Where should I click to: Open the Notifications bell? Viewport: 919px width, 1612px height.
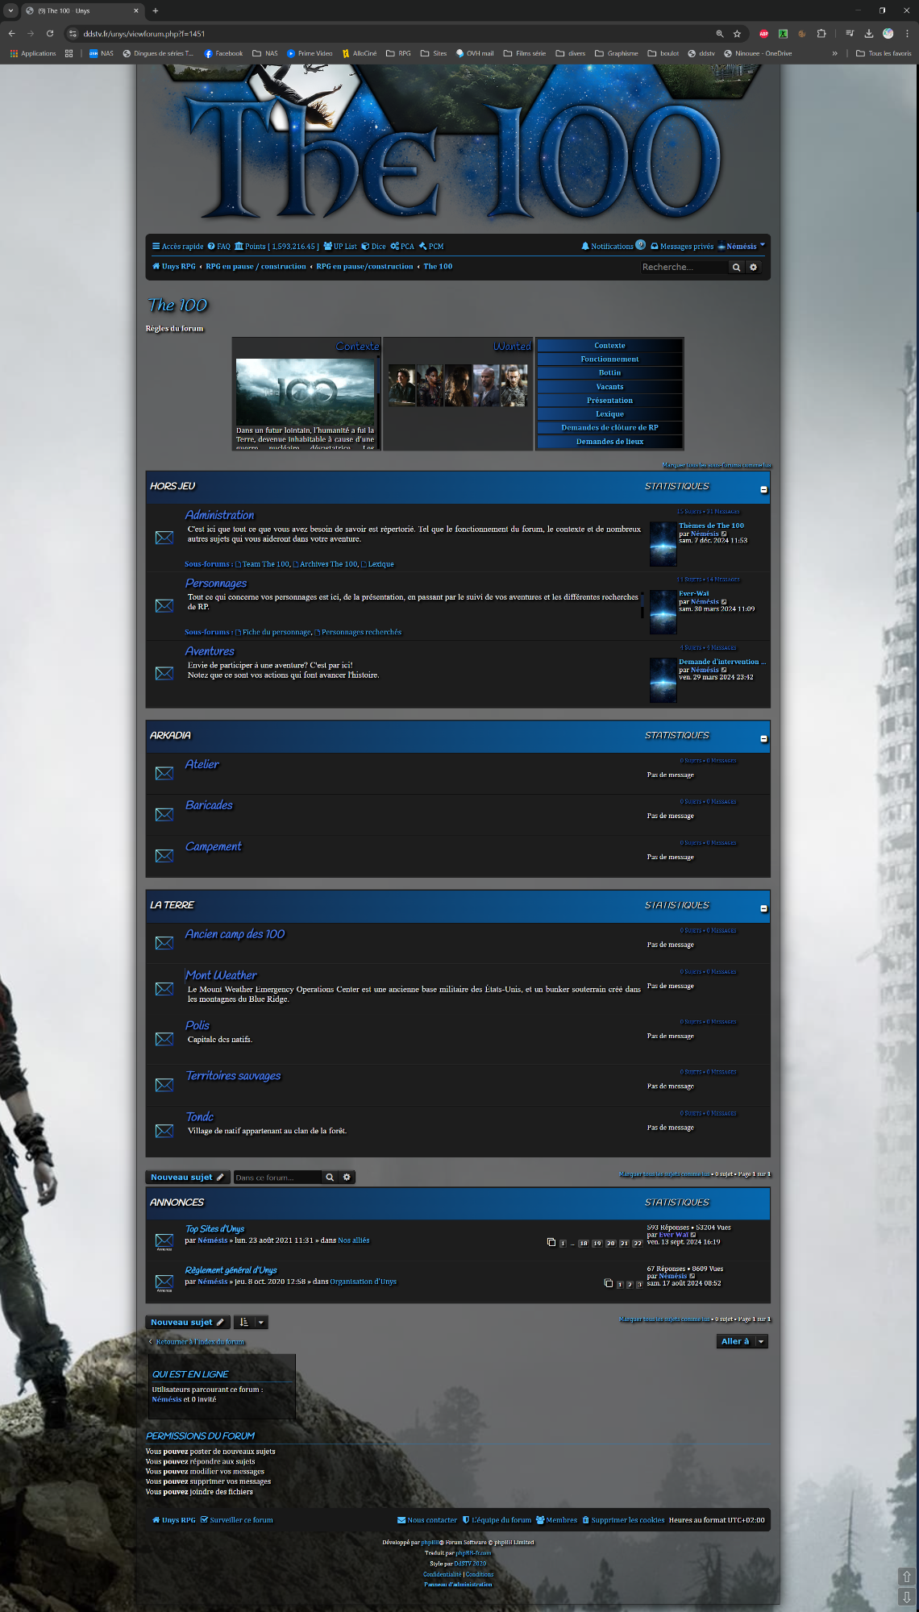click(x=607, y=247)
